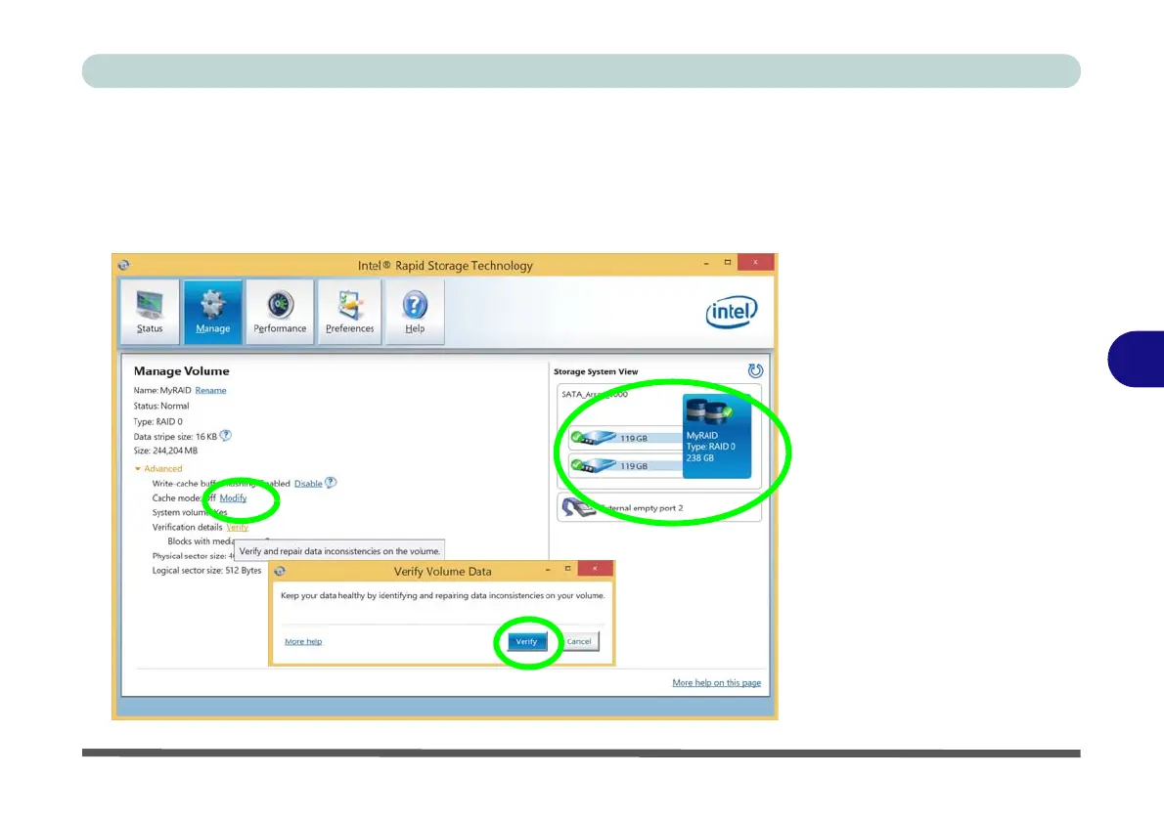Click the Verify link under verification details
Viewport: 1164px width, 819px height.
click(x=237, y=528)
